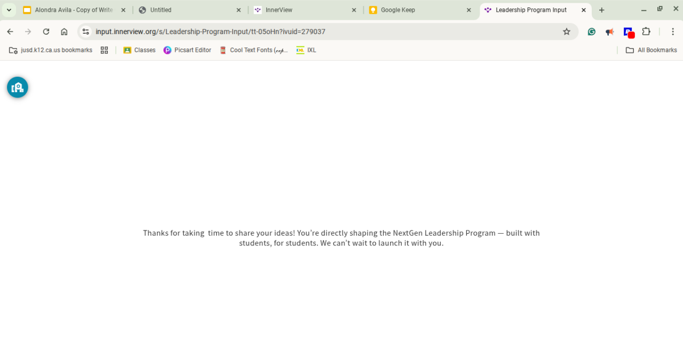Close the Untitled tab
The height and width of the screenshot is (359, 683).
tap(239, 10)
